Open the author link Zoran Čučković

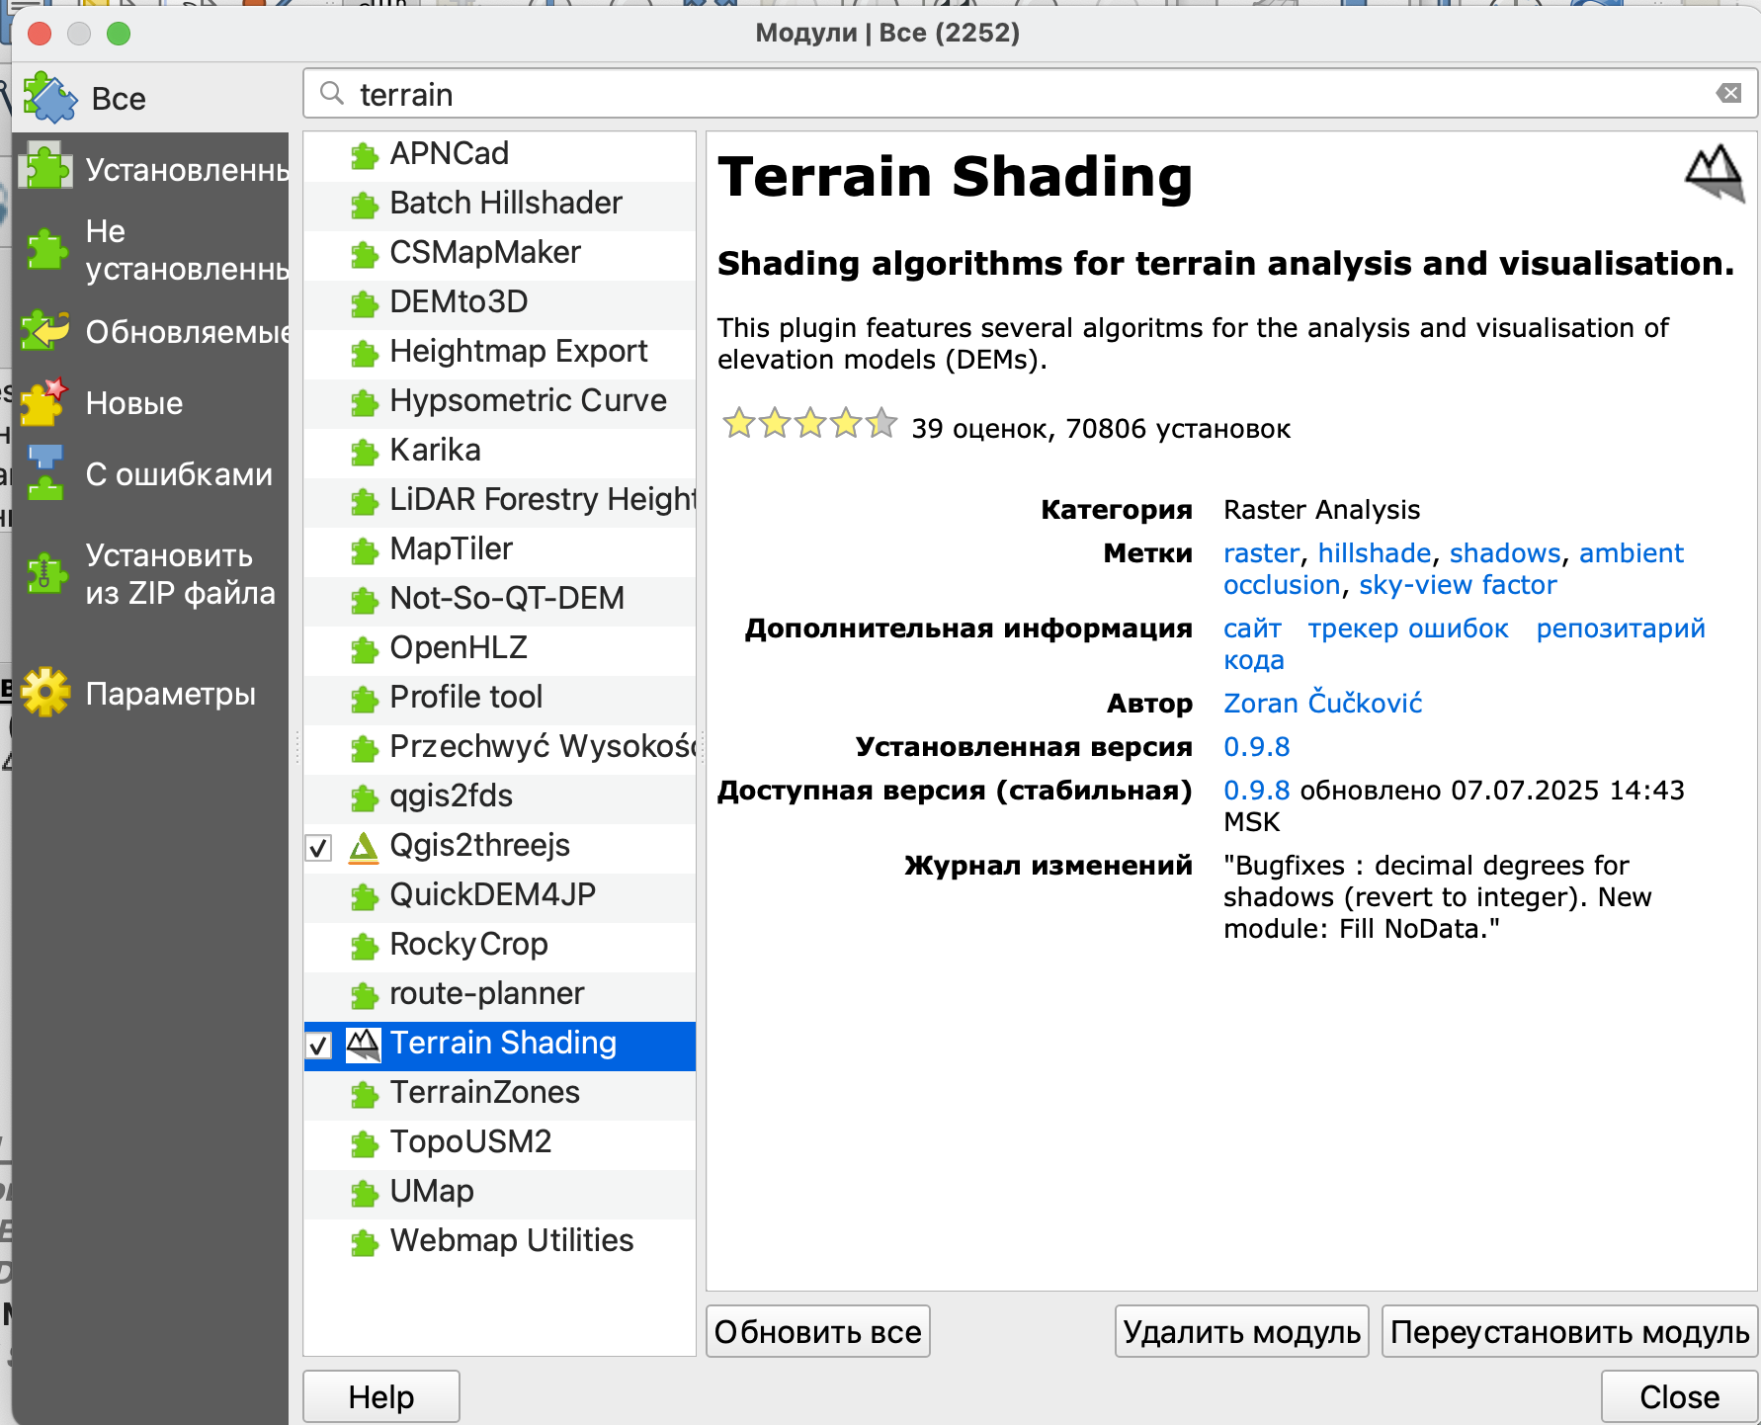pyautogui.click(x=1322, y=704)
